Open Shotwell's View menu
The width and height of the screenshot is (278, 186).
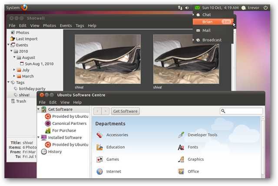click(x=35, y=26)
